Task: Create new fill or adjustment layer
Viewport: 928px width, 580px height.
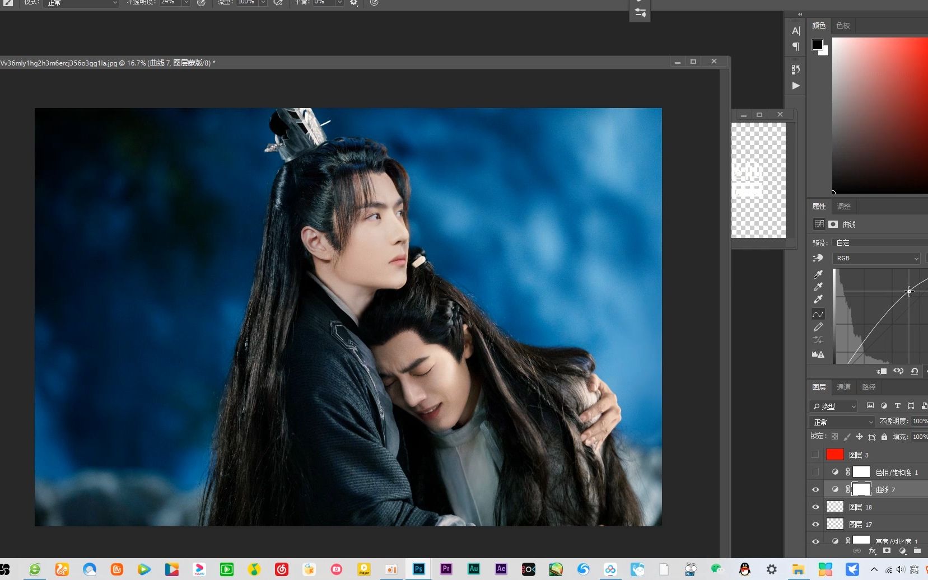Action: [x=902, y=551]
